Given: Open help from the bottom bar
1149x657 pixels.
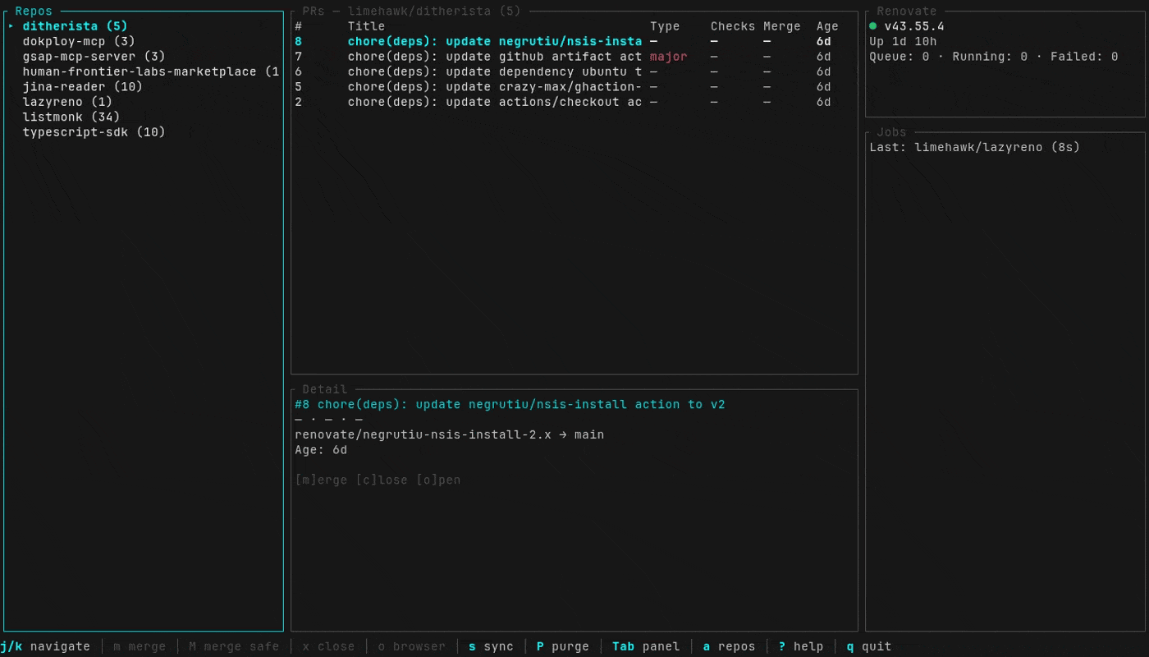Looking at the screenshot, I should pos(801,646).
